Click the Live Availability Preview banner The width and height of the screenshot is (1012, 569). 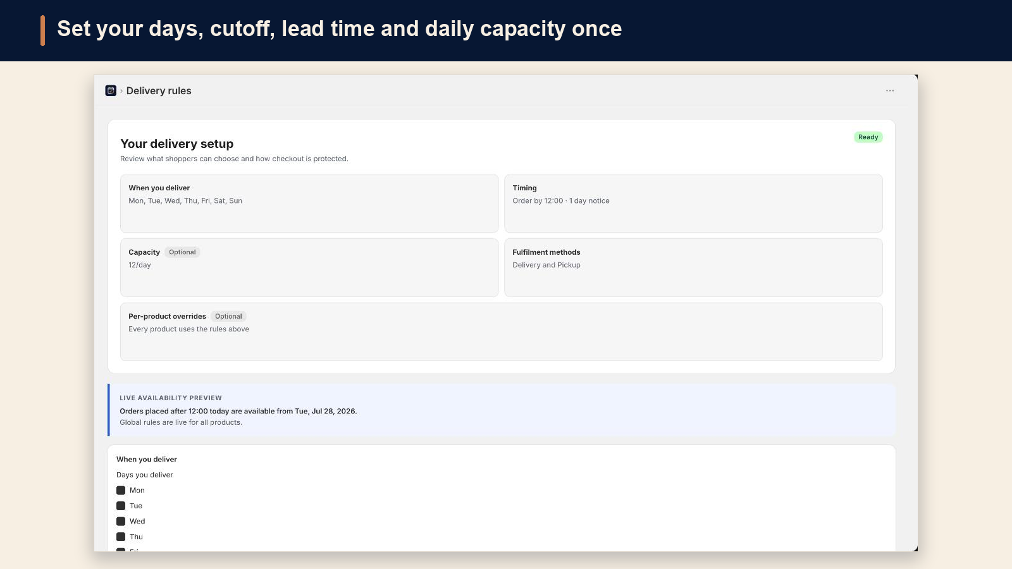click(x=502, y=410)
